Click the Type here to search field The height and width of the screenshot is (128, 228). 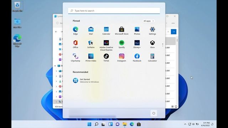(x=114, y=11)
